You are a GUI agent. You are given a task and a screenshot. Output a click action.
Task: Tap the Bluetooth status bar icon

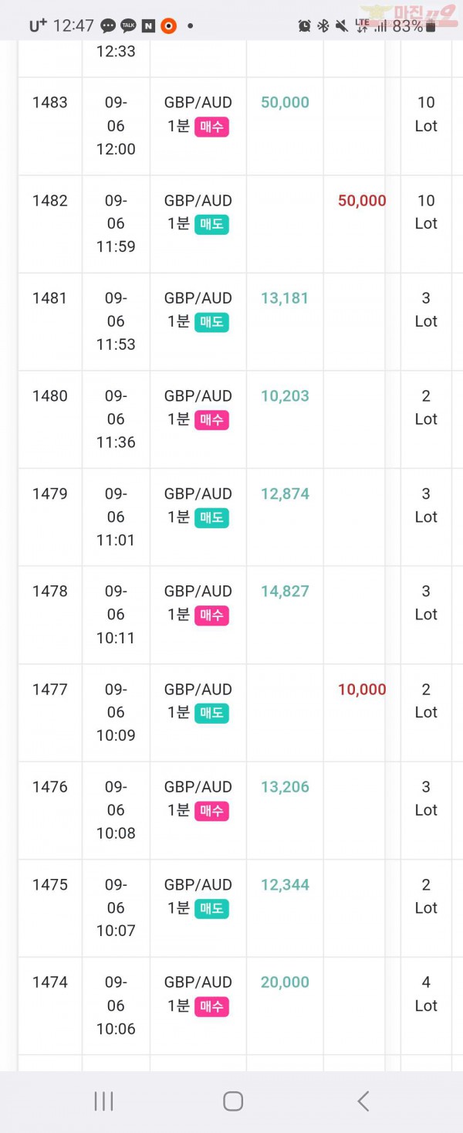pos(323,25)
